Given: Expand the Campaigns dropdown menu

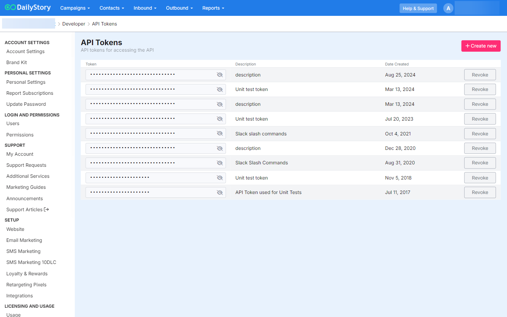Looking at the screenshot, I should tap(75, 8).
